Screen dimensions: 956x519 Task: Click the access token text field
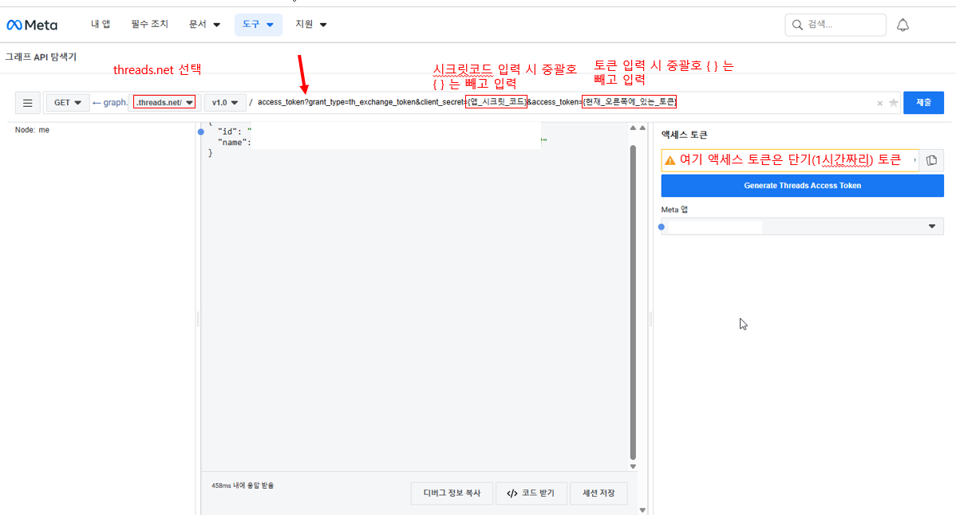pyautogui.click(x=789, y=160)
